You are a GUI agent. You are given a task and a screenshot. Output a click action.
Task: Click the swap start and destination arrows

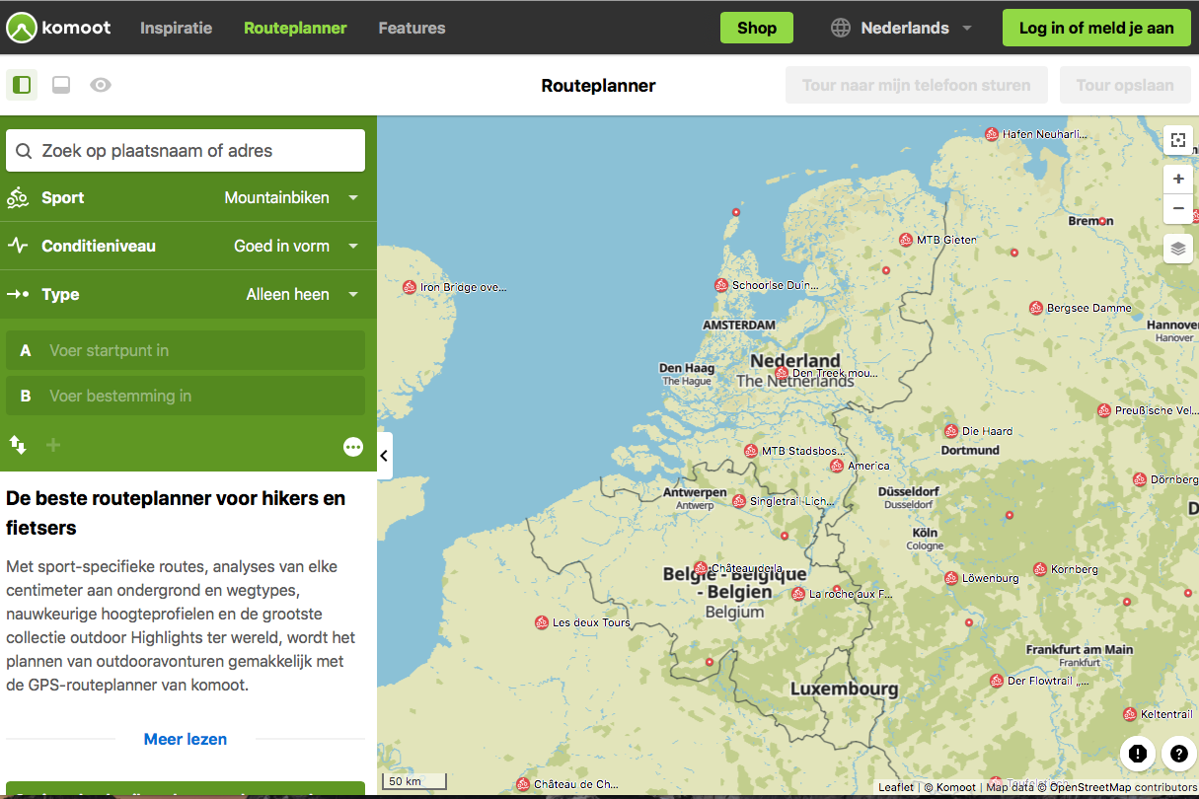click(18, 445)
